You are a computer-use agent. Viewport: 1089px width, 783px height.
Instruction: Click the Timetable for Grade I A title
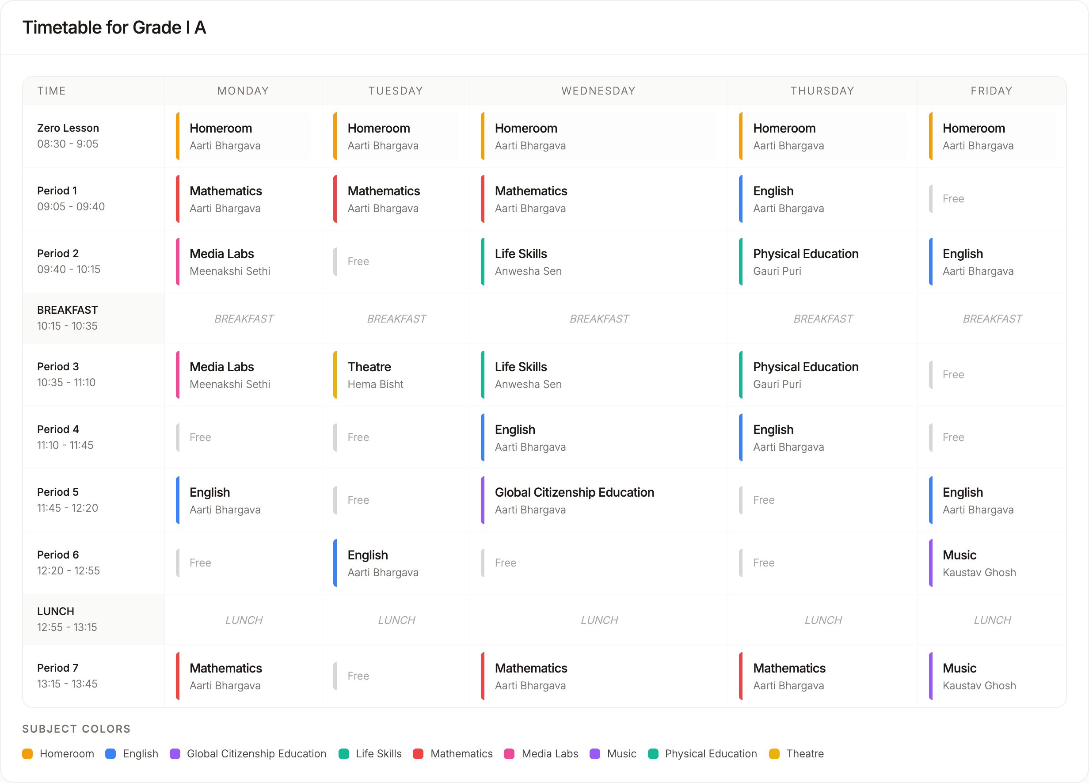click(114, 27)
